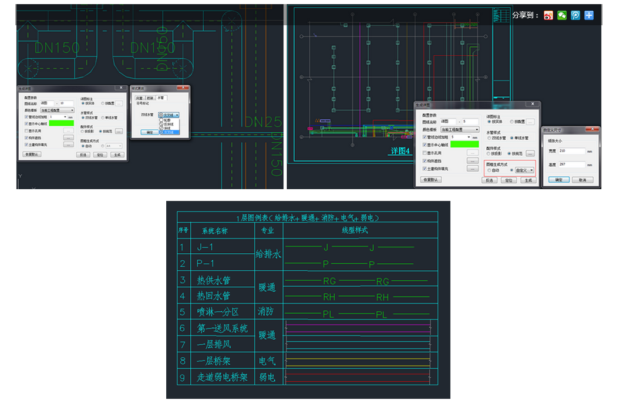Uncheck 显示中心轴线 in dialog with sheet number 10
636x403 pixels.
point(26,124)
